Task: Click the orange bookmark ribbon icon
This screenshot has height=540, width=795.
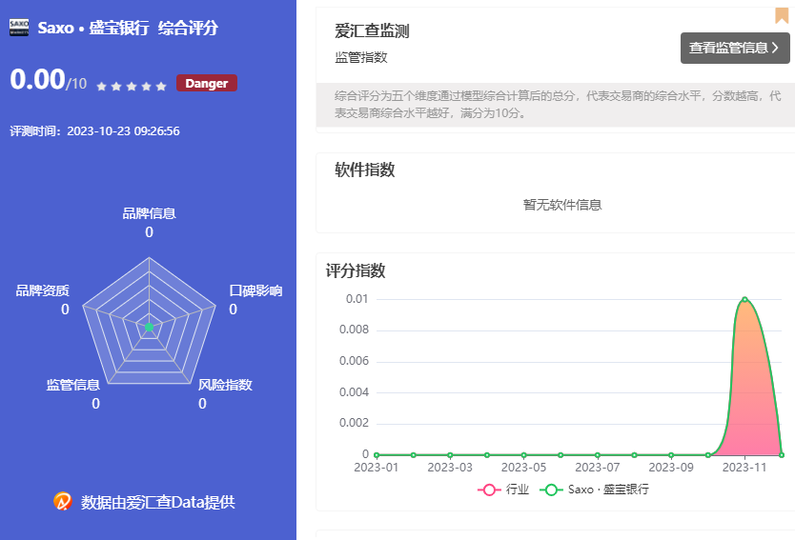Action: point(781,14)
